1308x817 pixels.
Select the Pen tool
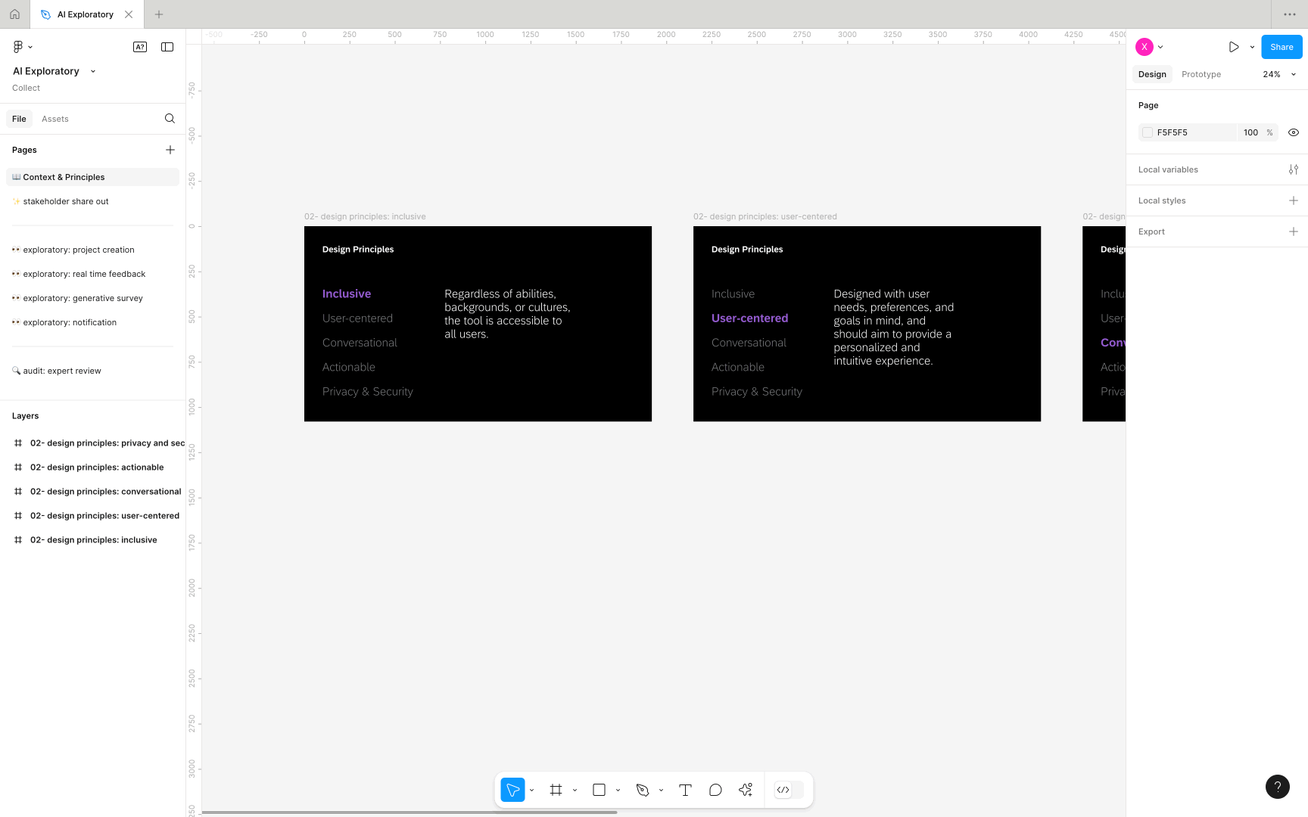(x=643, y=790)
